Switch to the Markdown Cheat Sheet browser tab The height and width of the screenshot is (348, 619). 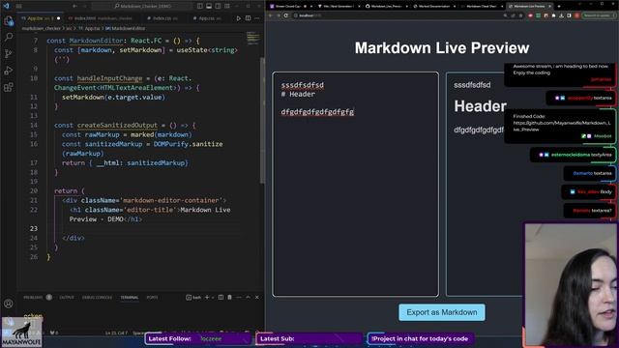[482, 7]
